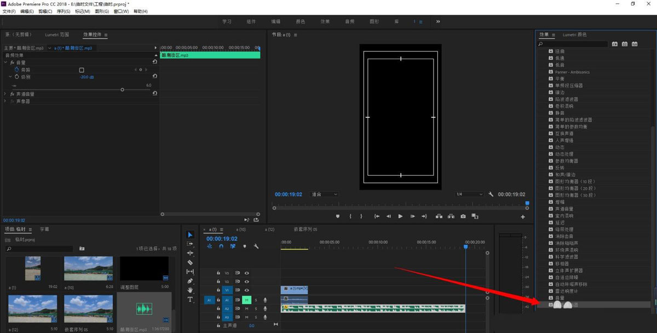Image resolution: width=657 pixels, height=333 pixels.
Task: Select the Hand tool
Action: [x=190, y=290]
